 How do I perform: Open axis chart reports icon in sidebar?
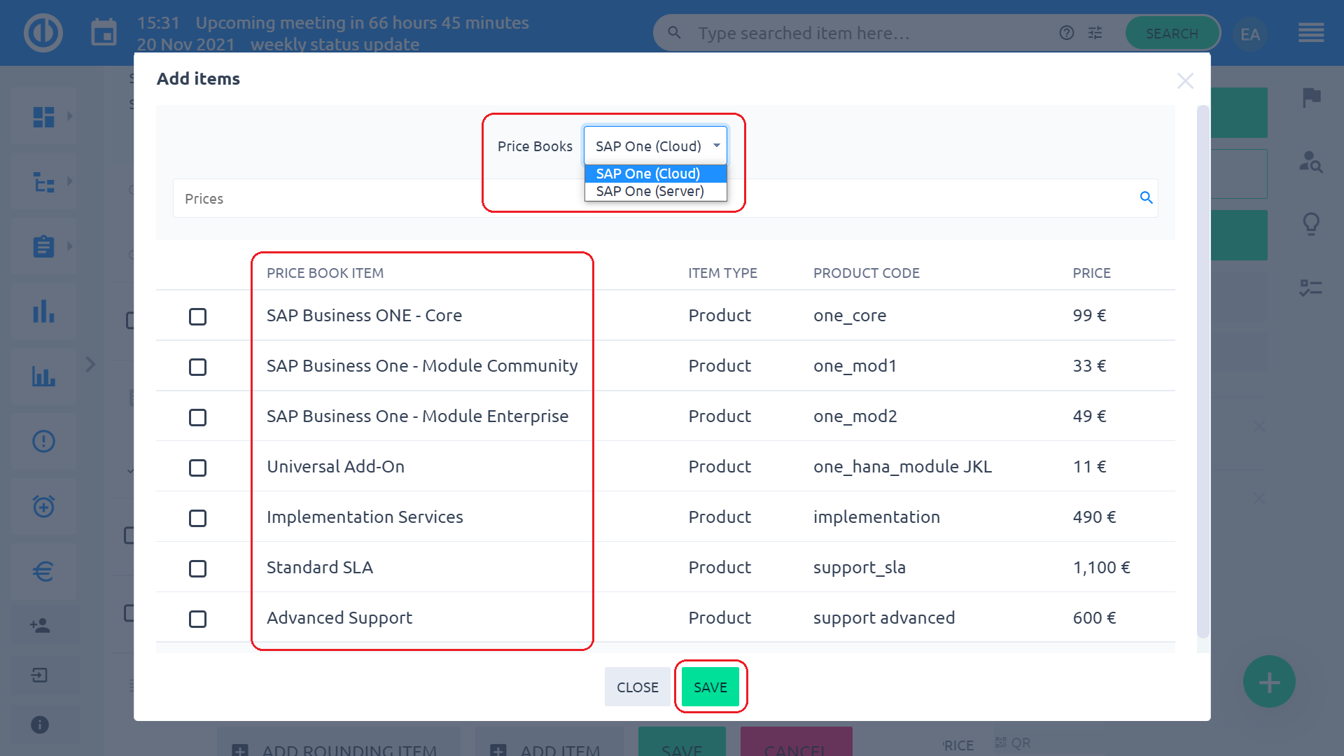43,377
